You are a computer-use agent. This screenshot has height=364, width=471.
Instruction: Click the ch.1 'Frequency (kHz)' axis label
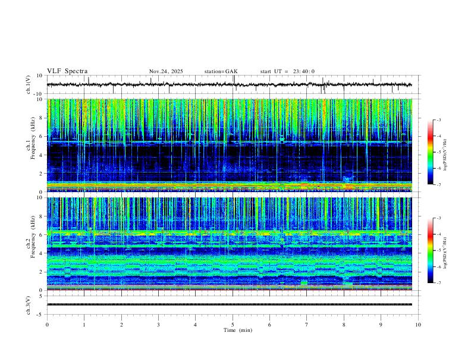point(33,138)
